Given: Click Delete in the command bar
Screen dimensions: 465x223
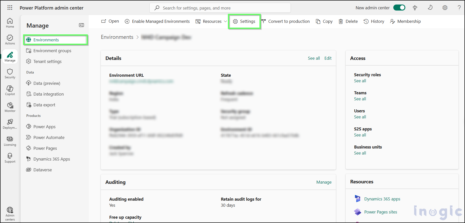Looking at the screenshot, I should tap(348, 21).
